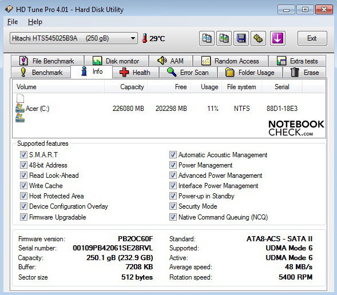Click the ATA8-ACS - SATA II standard value
Image resolution: width=337 pixels, height=295 pixels.
point(279,239)
